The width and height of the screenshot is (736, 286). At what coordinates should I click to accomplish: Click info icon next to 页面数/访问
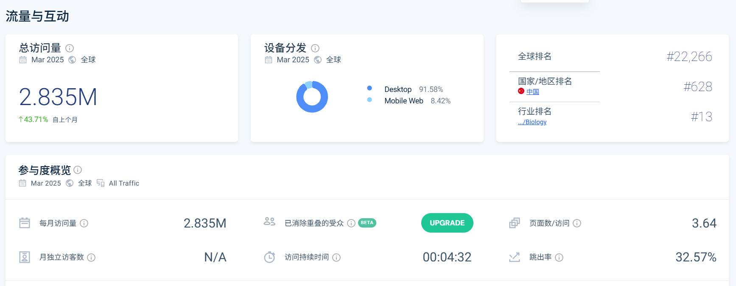[577, 223]
